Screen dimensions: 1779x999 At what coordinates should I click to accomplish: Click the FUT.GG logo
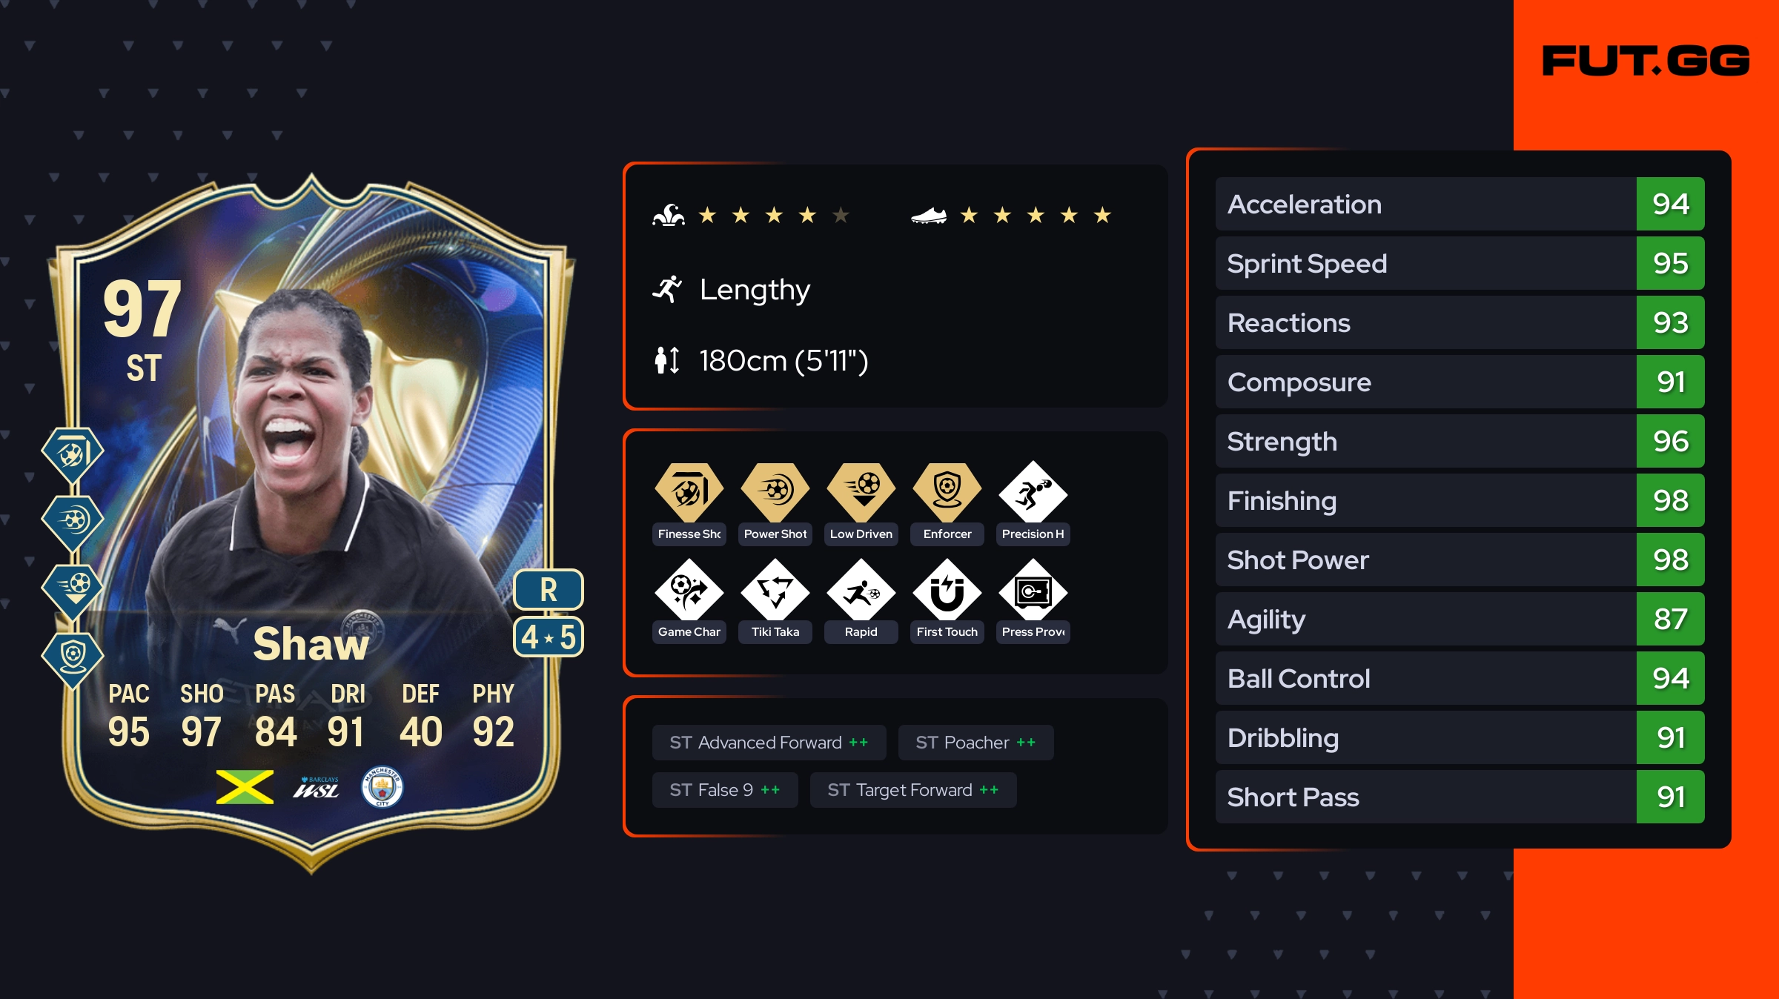(1646, 61)
